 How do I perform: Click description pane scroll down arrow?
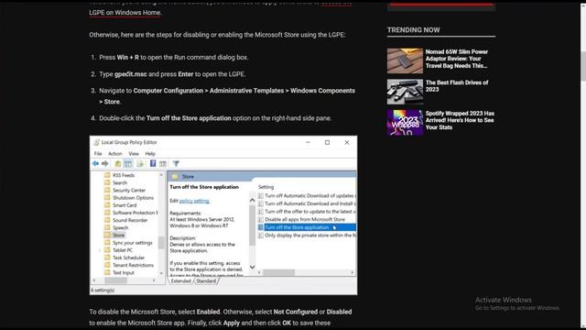pyautogui.click(x=253, y=267)
